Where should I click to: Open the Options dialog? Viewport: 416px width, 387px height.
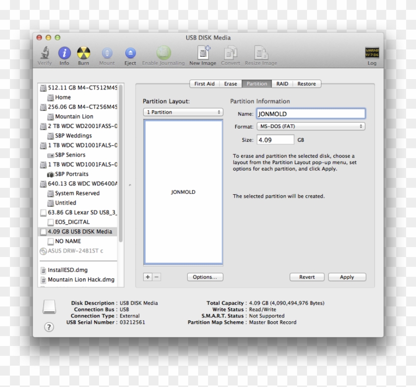(x=205, y=277)
